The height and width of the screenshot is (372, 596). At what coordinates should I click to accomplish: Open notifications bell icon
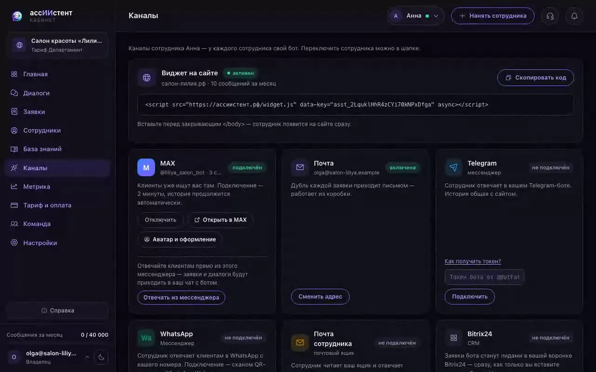click(574, 16)
